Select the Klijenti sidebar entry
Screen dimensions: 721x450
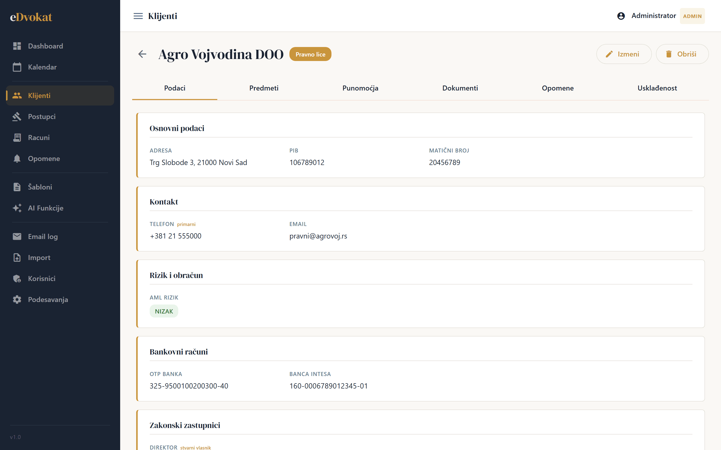pos(60,95)
